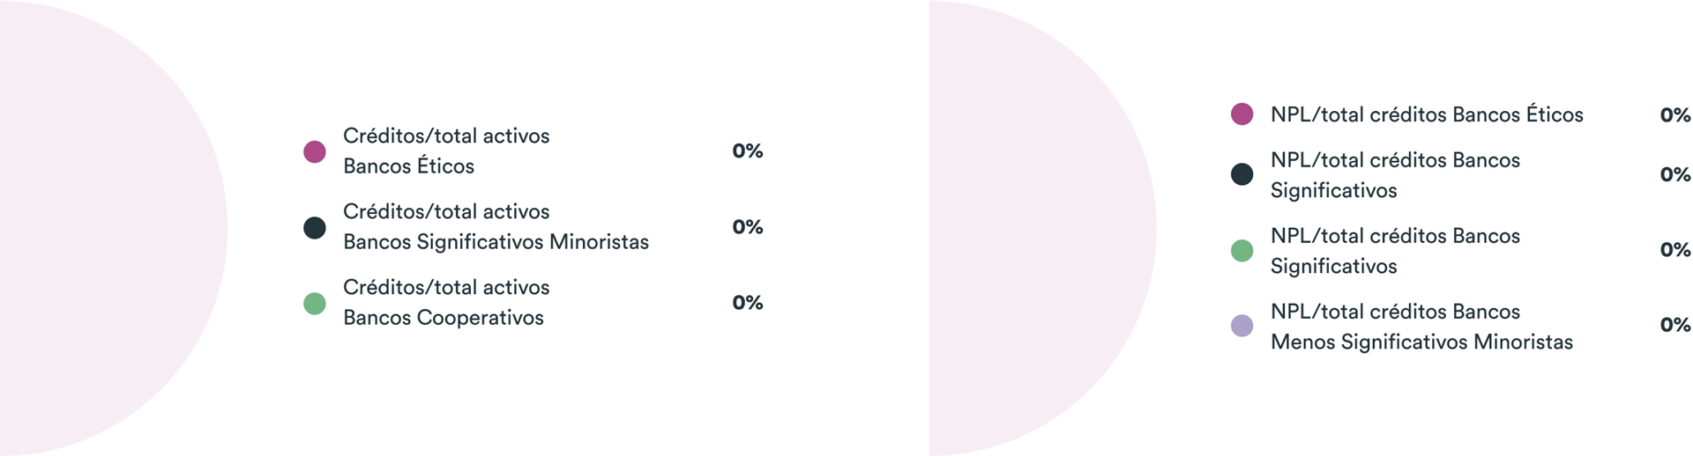This screenshot has height=456, width=1693.
Task: Select the NPL/total créditos Bancos Éticos label
Action: [1426, 114]
